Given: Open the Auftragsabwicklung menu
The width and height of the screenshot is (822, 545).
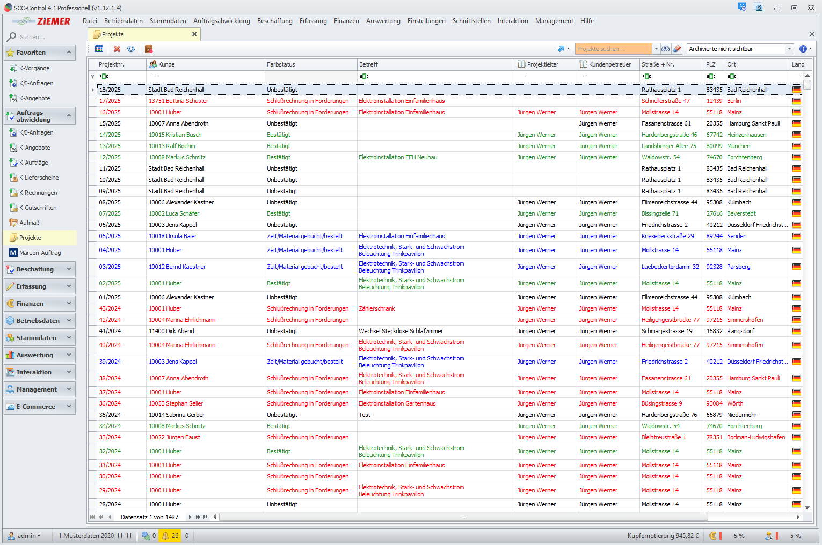Looking at the screenshot, I should point(221,21).
